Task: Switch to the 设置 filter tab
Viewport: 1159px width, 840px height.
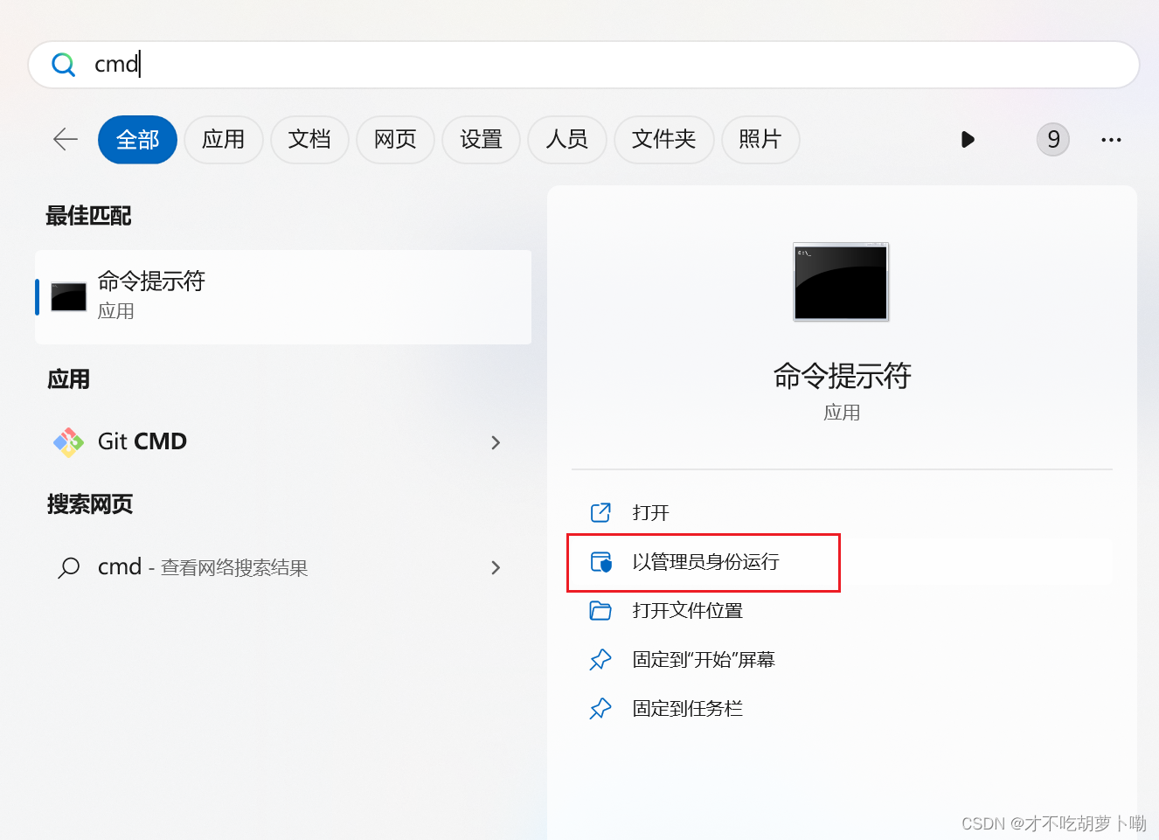Action: pyautogui.click(x=481, y=140)
